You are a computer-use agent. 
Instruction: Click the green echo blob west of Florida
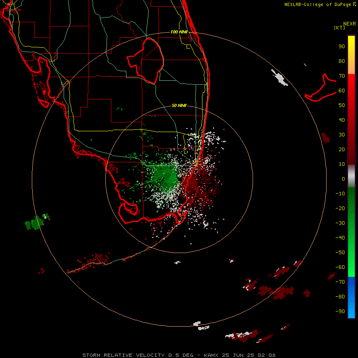37,222
